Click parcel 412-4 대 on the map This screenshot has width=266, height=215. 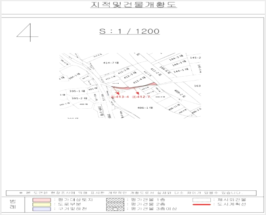(139, 80)
